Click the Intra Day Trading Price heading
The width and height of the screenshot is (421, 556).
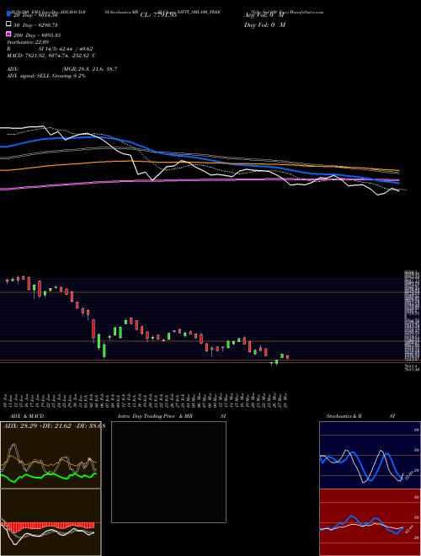172,416
